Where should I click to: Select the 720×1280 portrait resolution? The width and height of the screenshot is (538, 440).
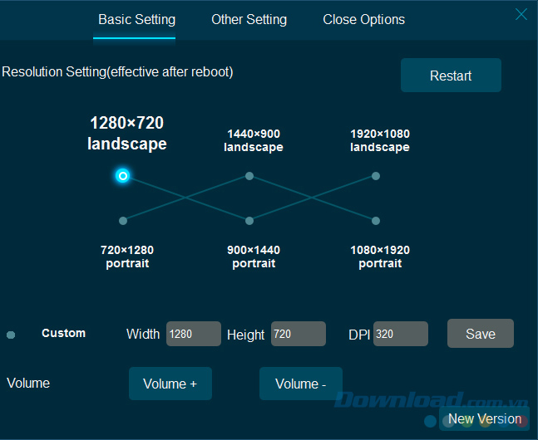coord(123,220)
